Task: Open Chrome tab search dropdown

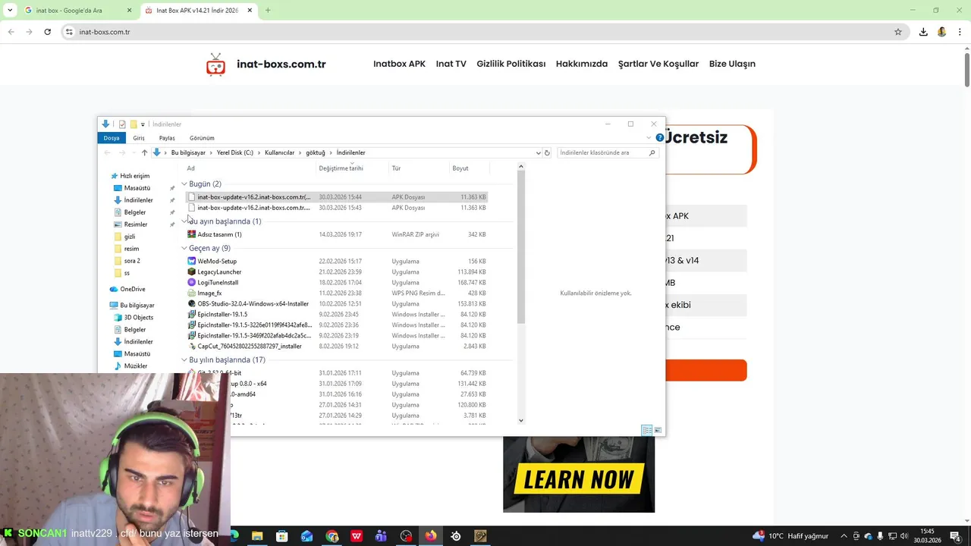Action: tap(10, 11)
